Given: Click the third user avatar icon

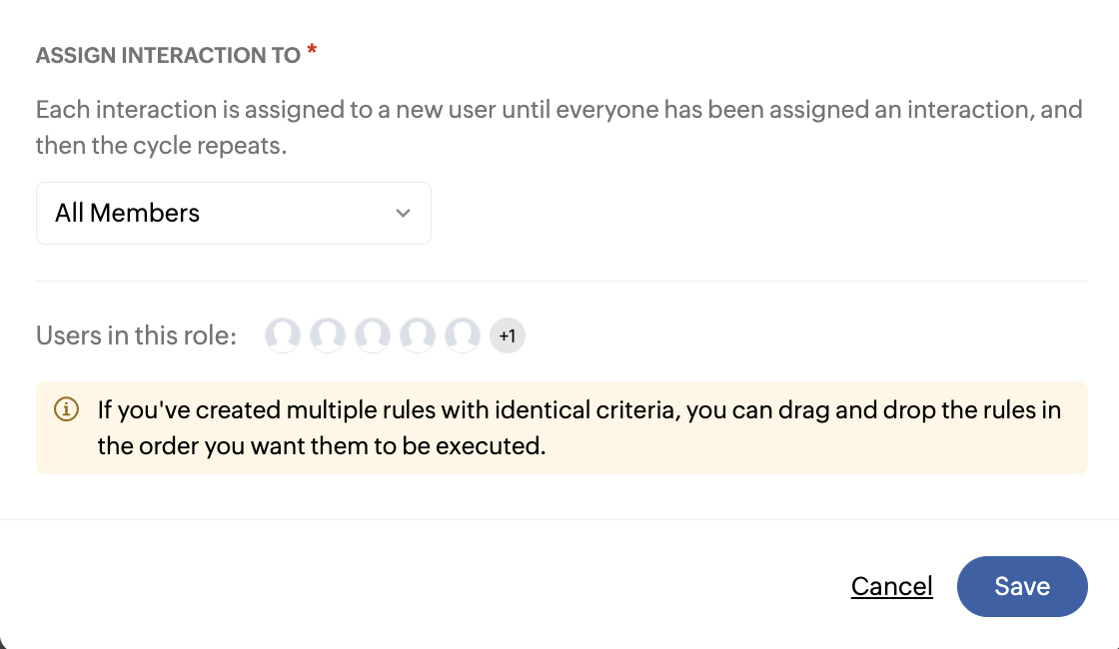Looking at the screenshot, I should coord(373,335).
